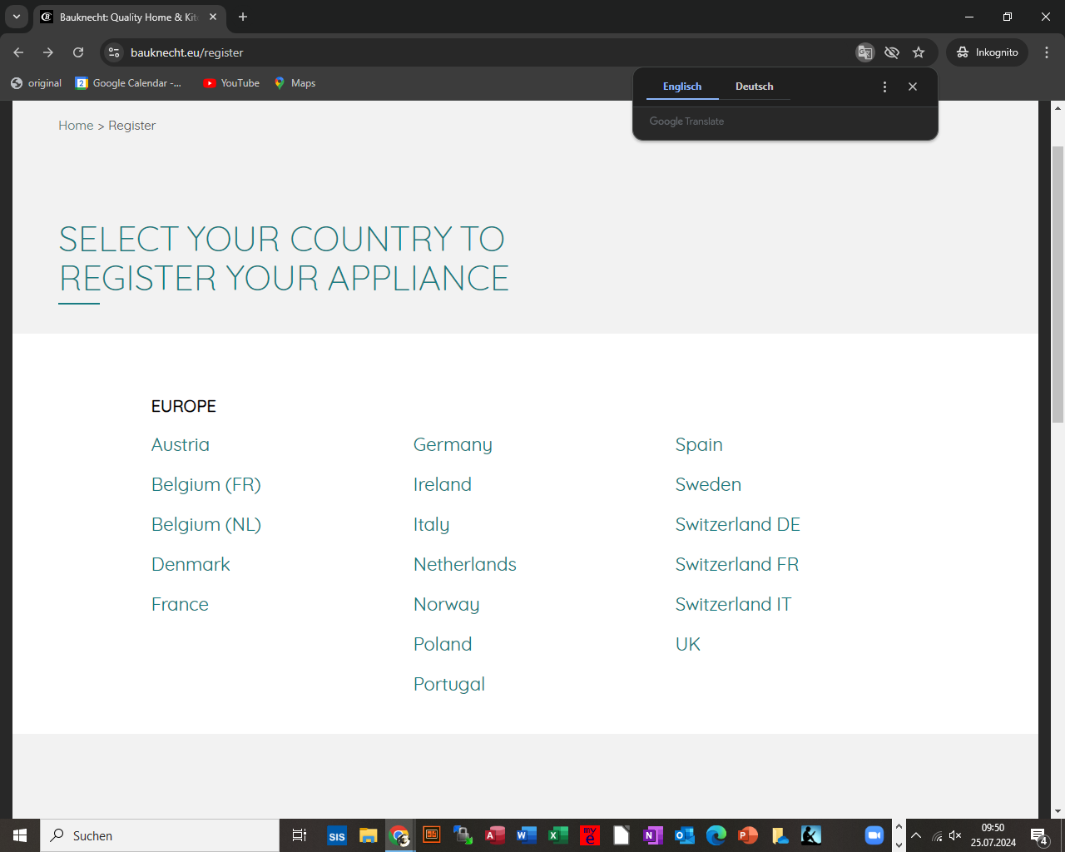The image size is (1065, 852).
Task: Go to Home via the breadcrumb
Action: tap(76, 126)
